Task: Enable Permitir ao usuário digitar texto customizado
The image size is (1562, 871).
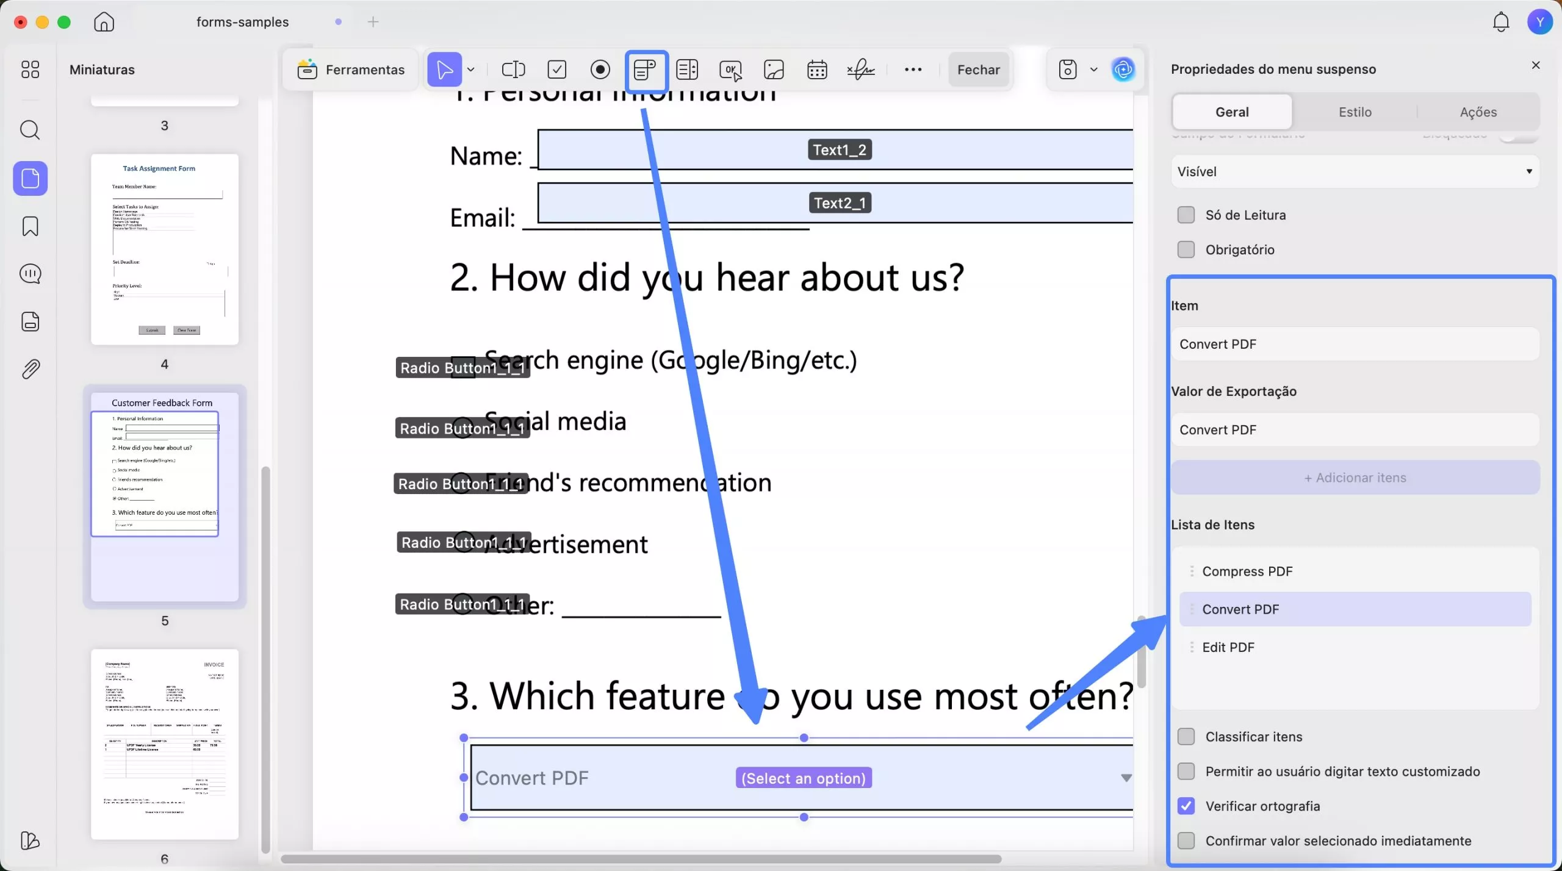Action: (x=1186, y=772)
